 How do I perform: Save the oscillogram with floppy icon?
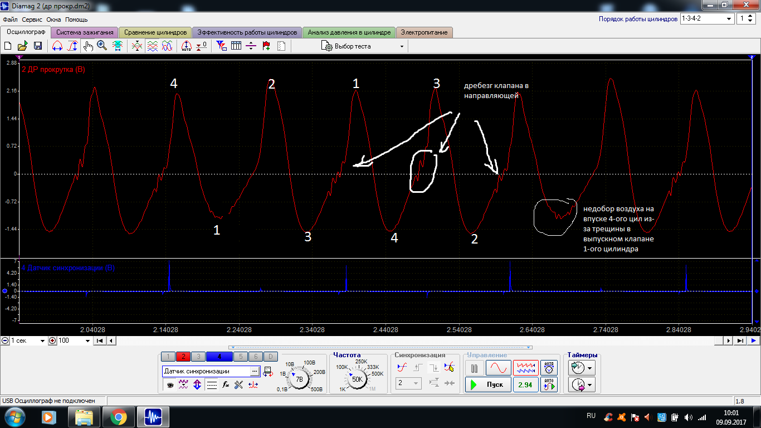click(38, 46)
